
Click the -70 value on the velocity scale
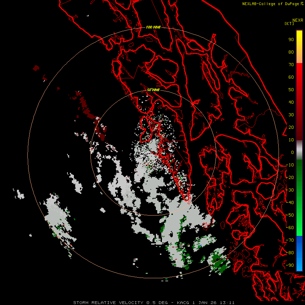point(290,240)
